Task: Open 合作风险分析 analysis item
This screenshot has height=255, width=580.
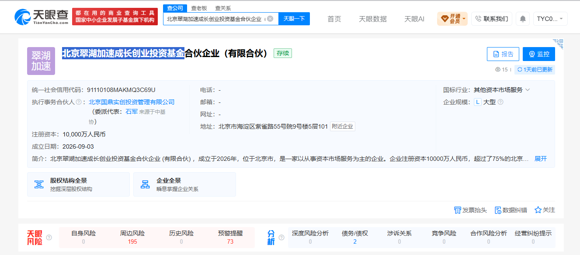Action: point(489,238)
